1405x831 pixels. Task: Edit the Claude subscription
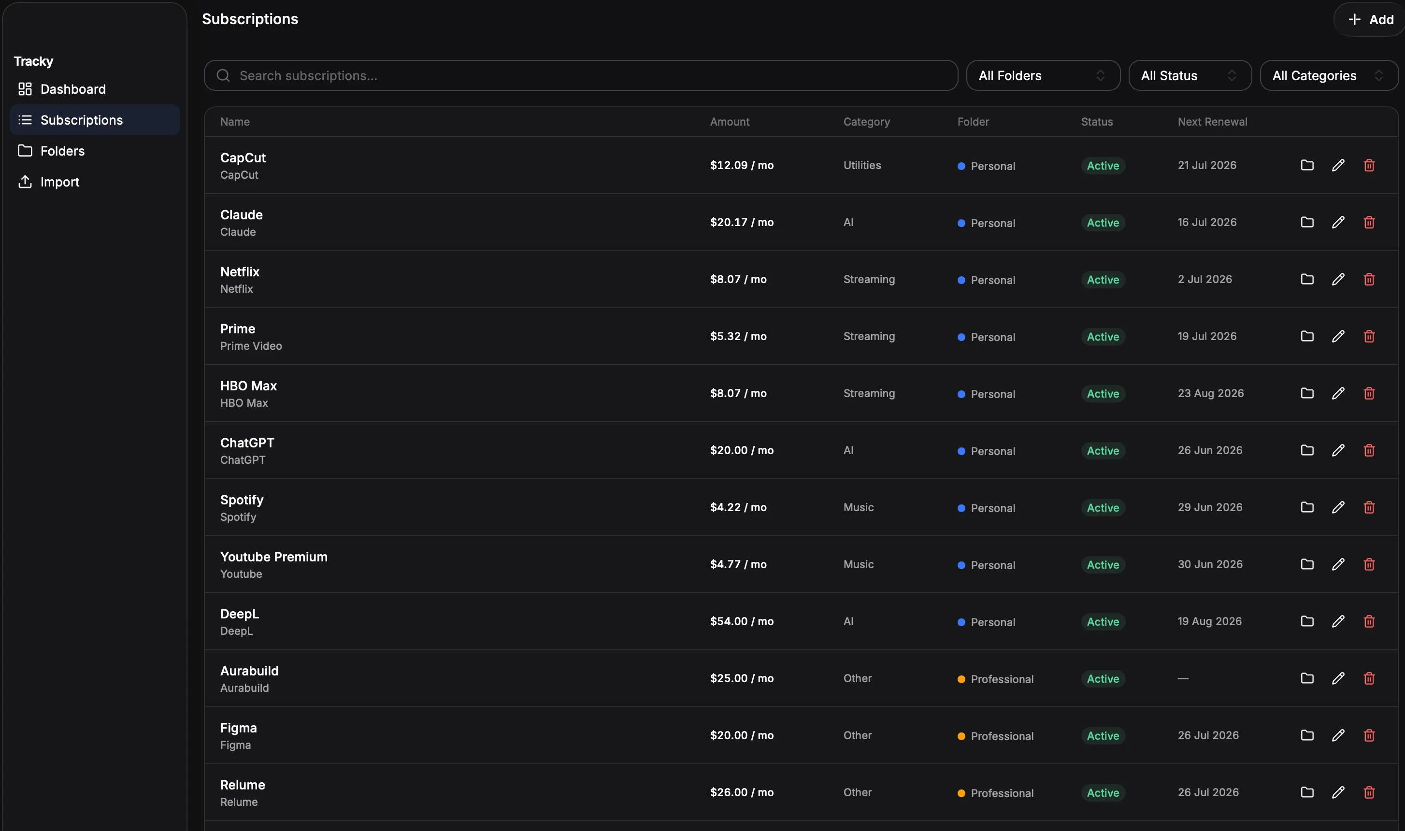click(x=1338, y=222)
